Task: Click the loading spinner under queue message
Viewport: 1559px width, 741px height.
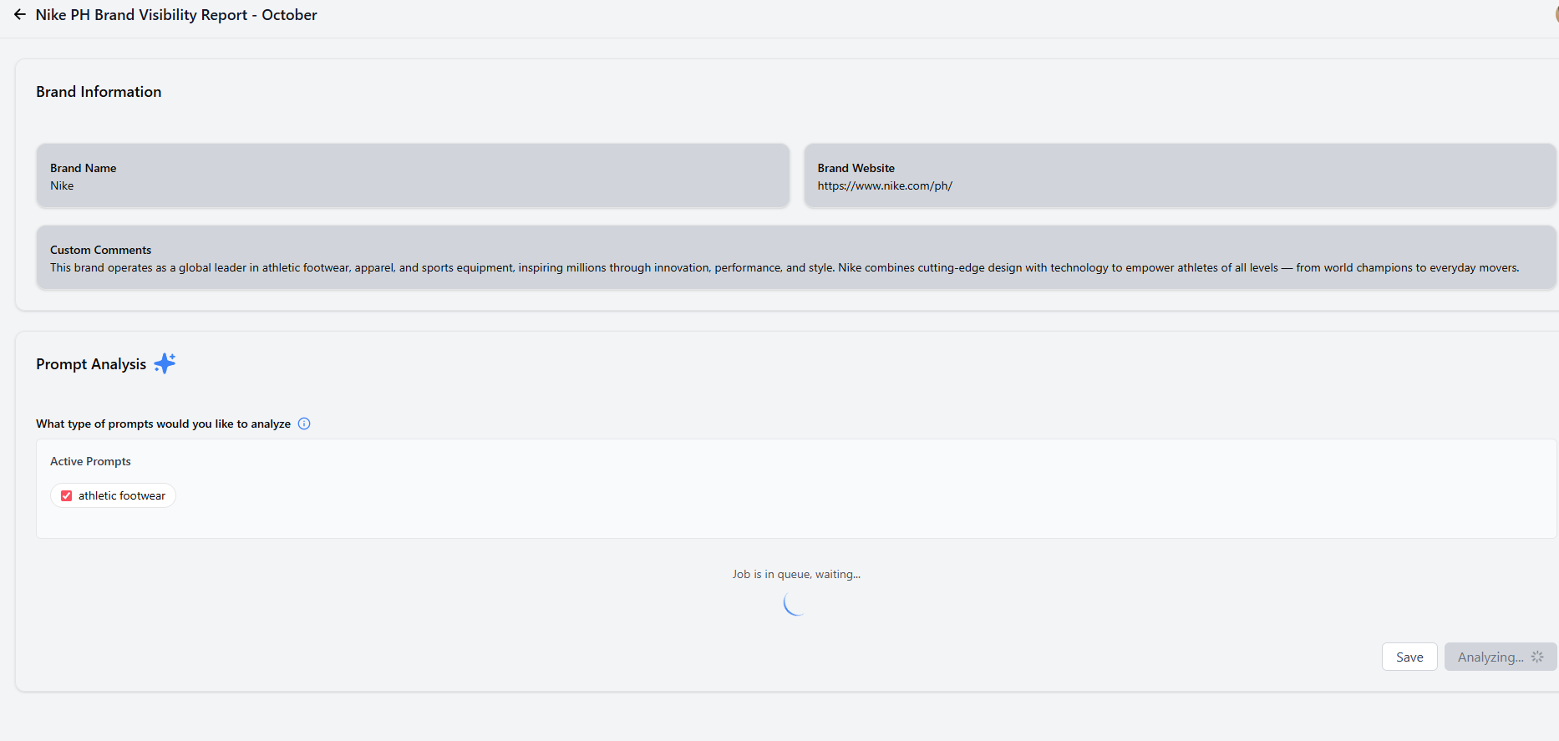Action: coord(795,602)
